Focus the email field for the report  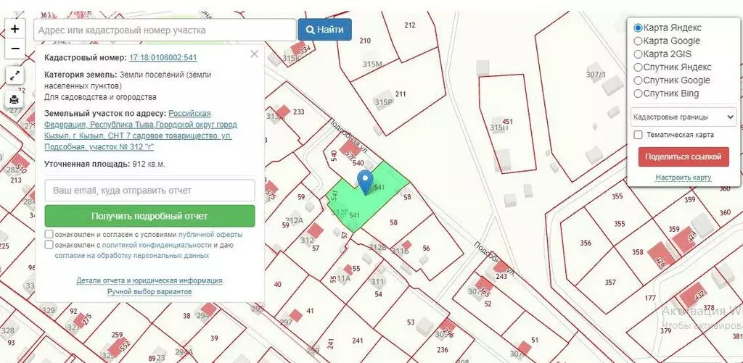point(149,191)
